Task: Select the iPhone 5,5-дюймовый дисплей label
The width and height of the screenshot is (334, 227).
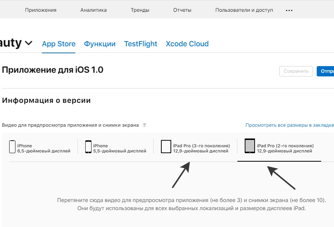Action: coord(119,148)
